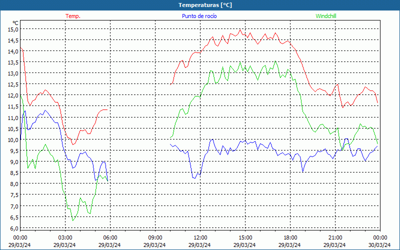The image size is (400, 250).
Task: Click the 03:00 time axis label
Action: [x=65, y=238]
